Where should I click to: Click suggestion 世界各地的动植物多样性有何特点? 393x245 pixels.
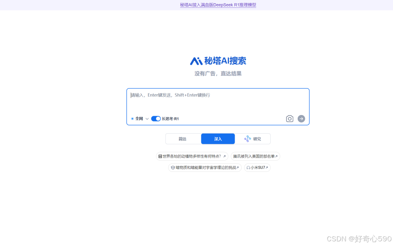point(192,156)
